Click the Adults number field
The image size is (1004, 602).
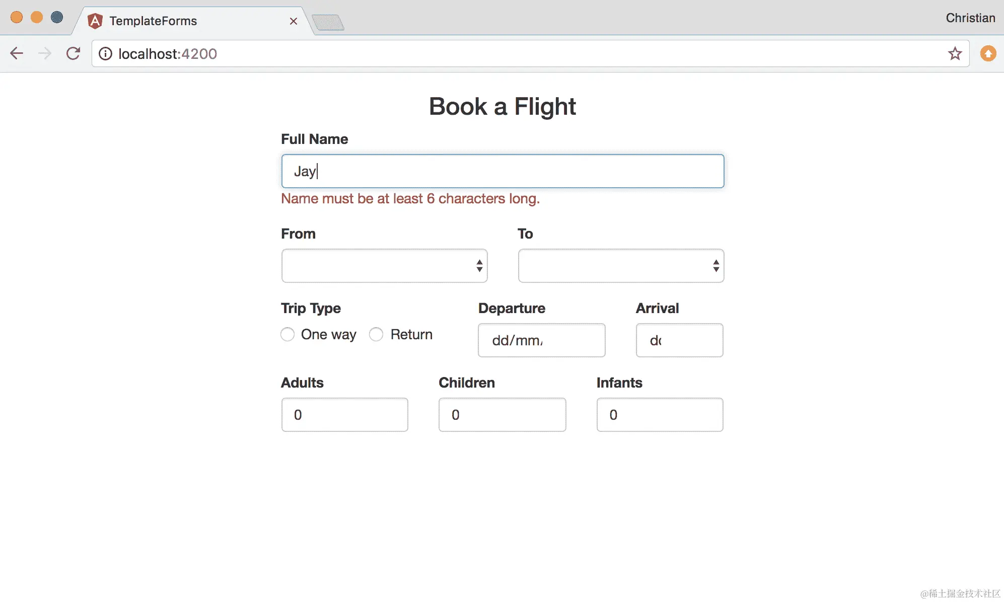pos(344,415)
